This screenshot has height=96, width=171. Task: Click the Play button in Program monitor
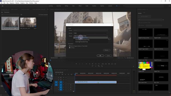point(92,64)
